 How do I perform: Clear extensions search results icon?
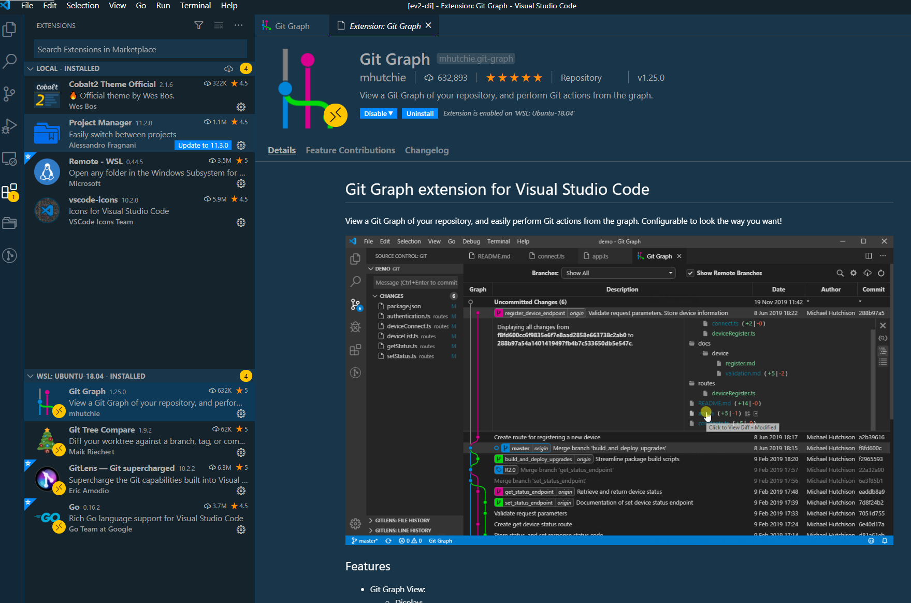click(x=219, y=25)
